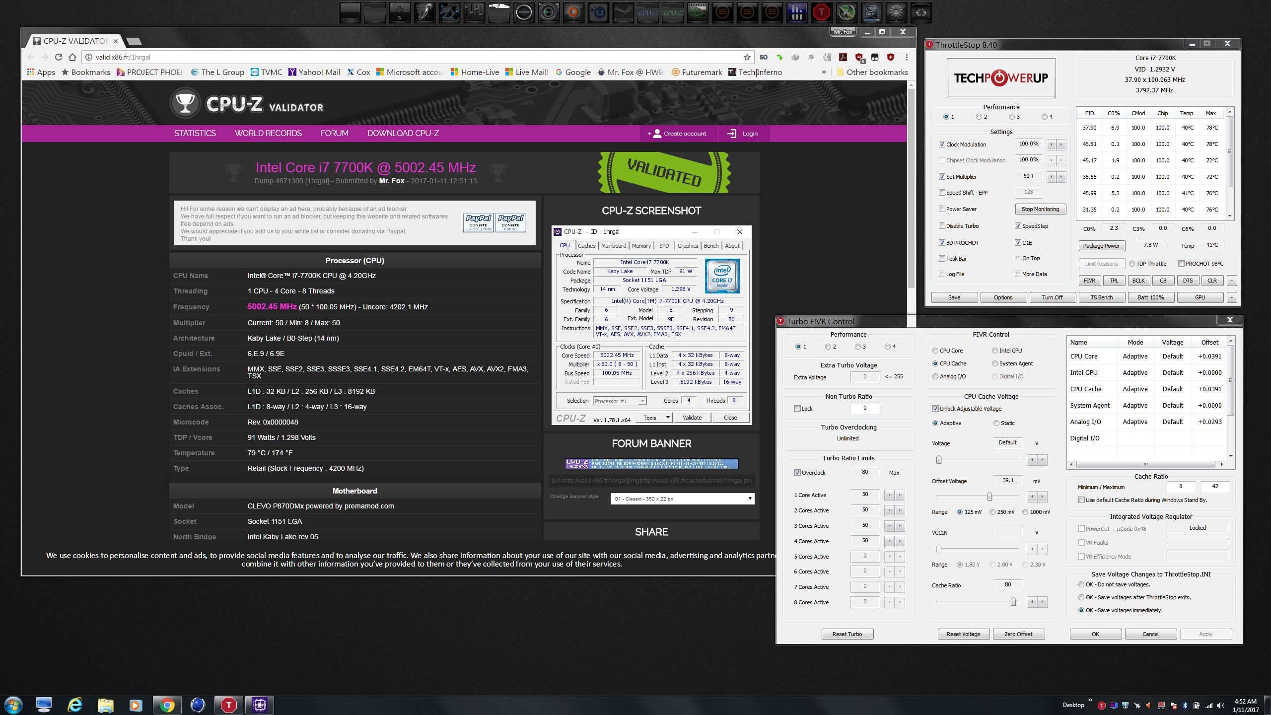Bookmark this page with the star icon
Viewport: 1271px width, 715px height.
[x=747, y=57]
